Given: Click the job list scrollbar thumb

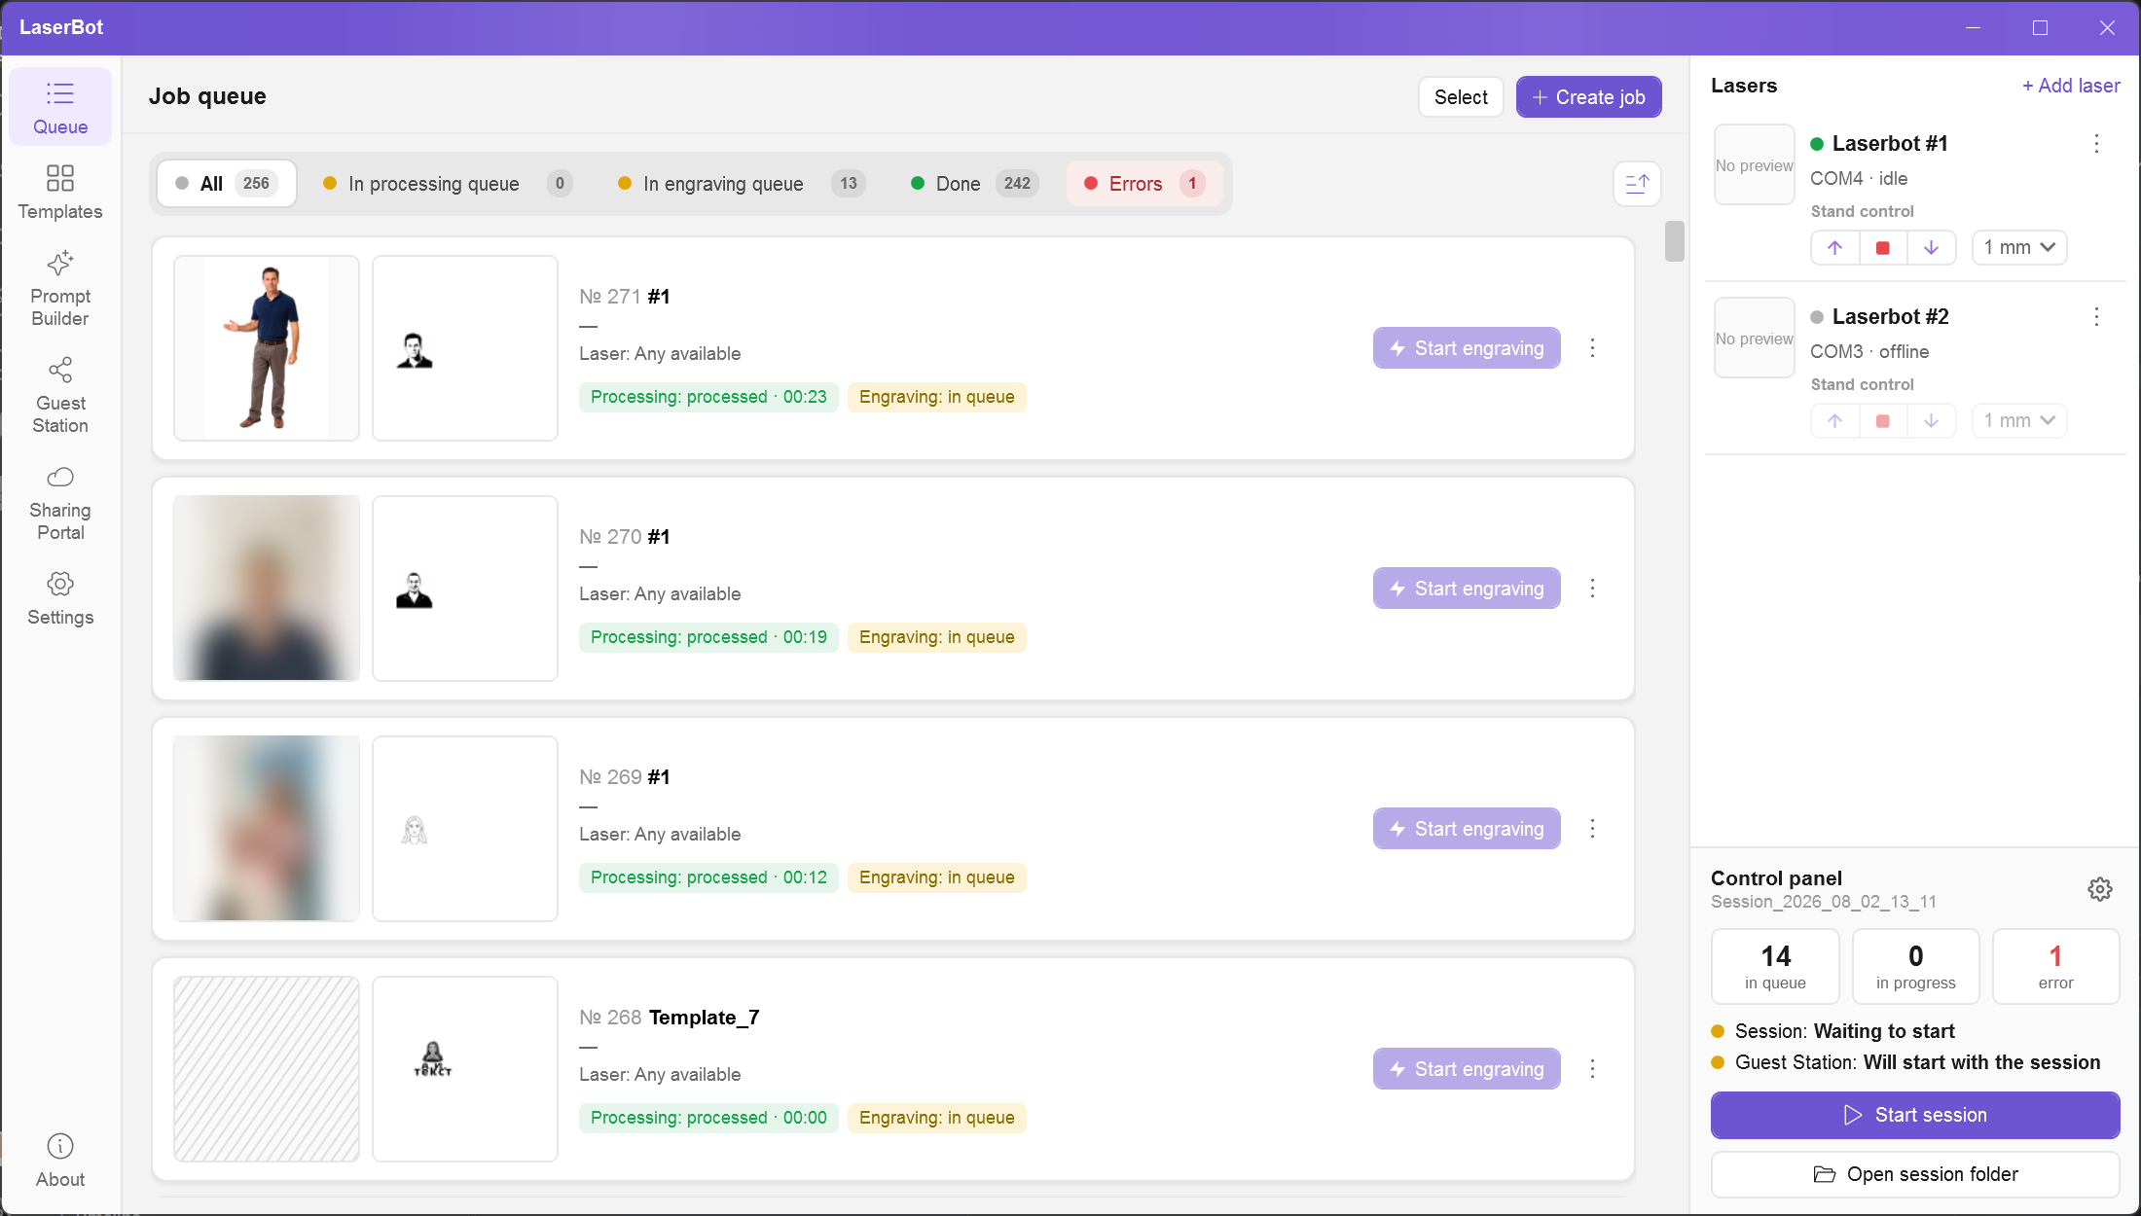Looking at the screenshot, I should (1674, 241).
